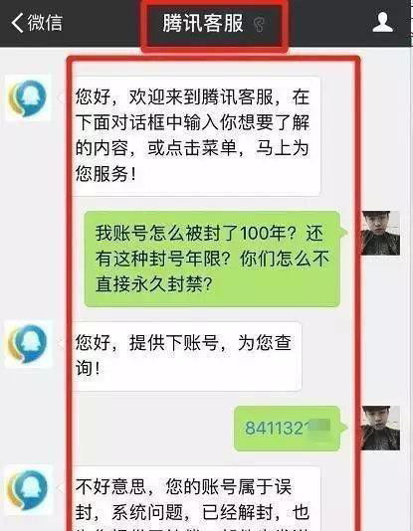Screen dimensions: 413x531
Task: Tap the ear receiver mode icon
Action: pyautogui.click(x=259, y=25)
